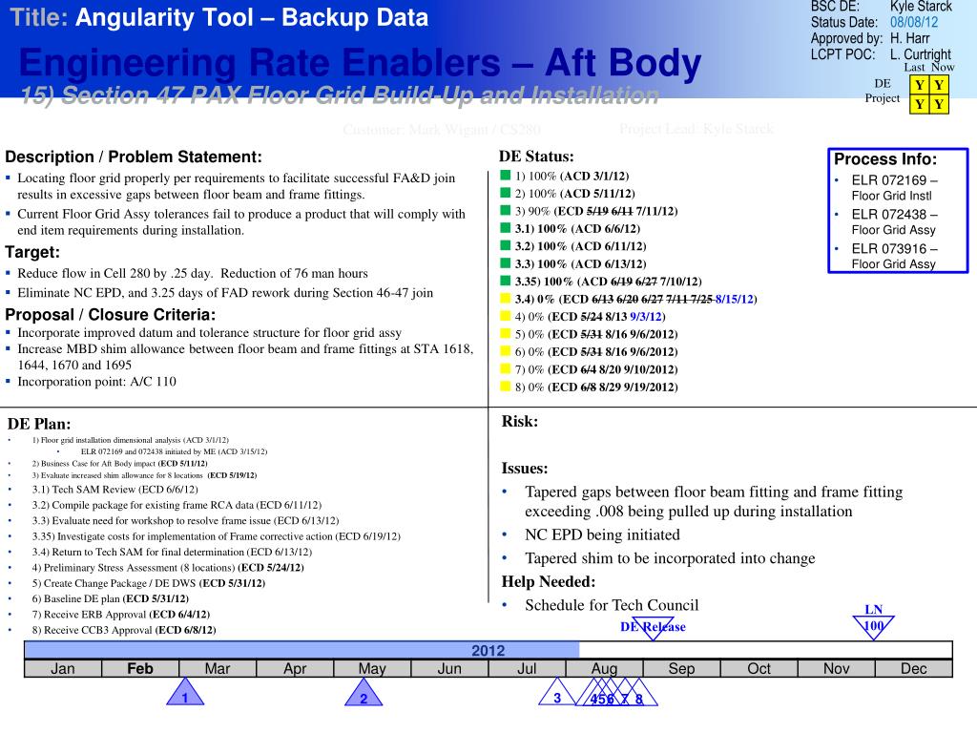Click the Reduce flow in Cell 280 bullet
977x733 pixels.
click(193, 274)
